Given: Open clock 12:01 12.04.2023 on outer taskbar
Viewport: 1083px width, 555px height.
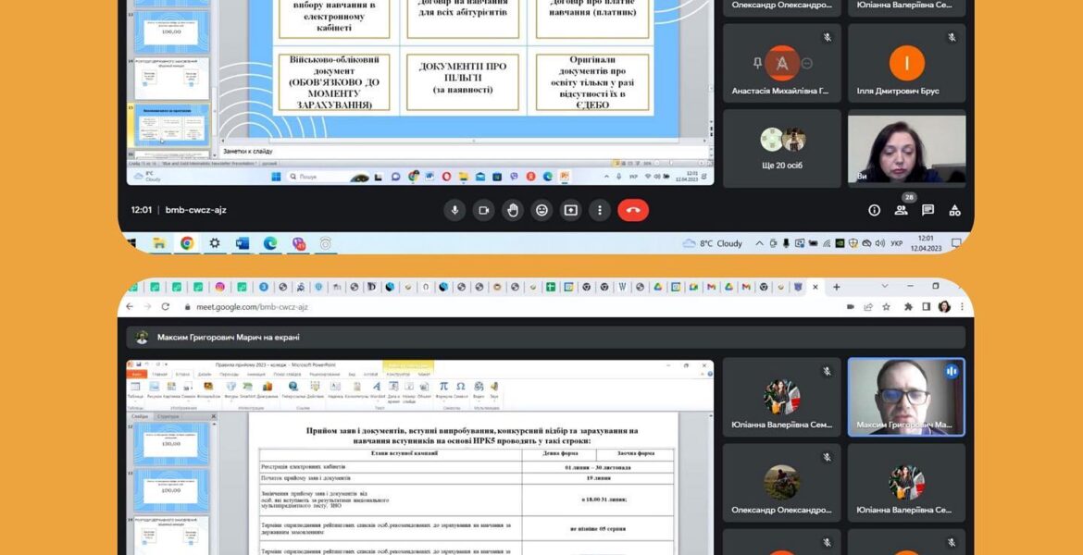Looking at the screenshot, I should (926, 243).
